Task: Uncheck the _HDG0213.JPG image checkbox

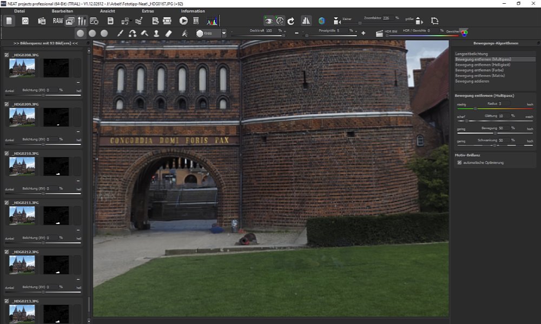Action: pyautogui.click(x=6, y=301)
